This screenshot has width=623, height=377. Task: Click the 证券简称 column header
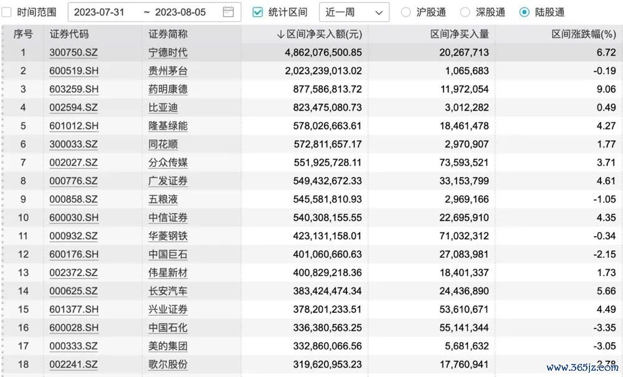(x=168, y=35)
